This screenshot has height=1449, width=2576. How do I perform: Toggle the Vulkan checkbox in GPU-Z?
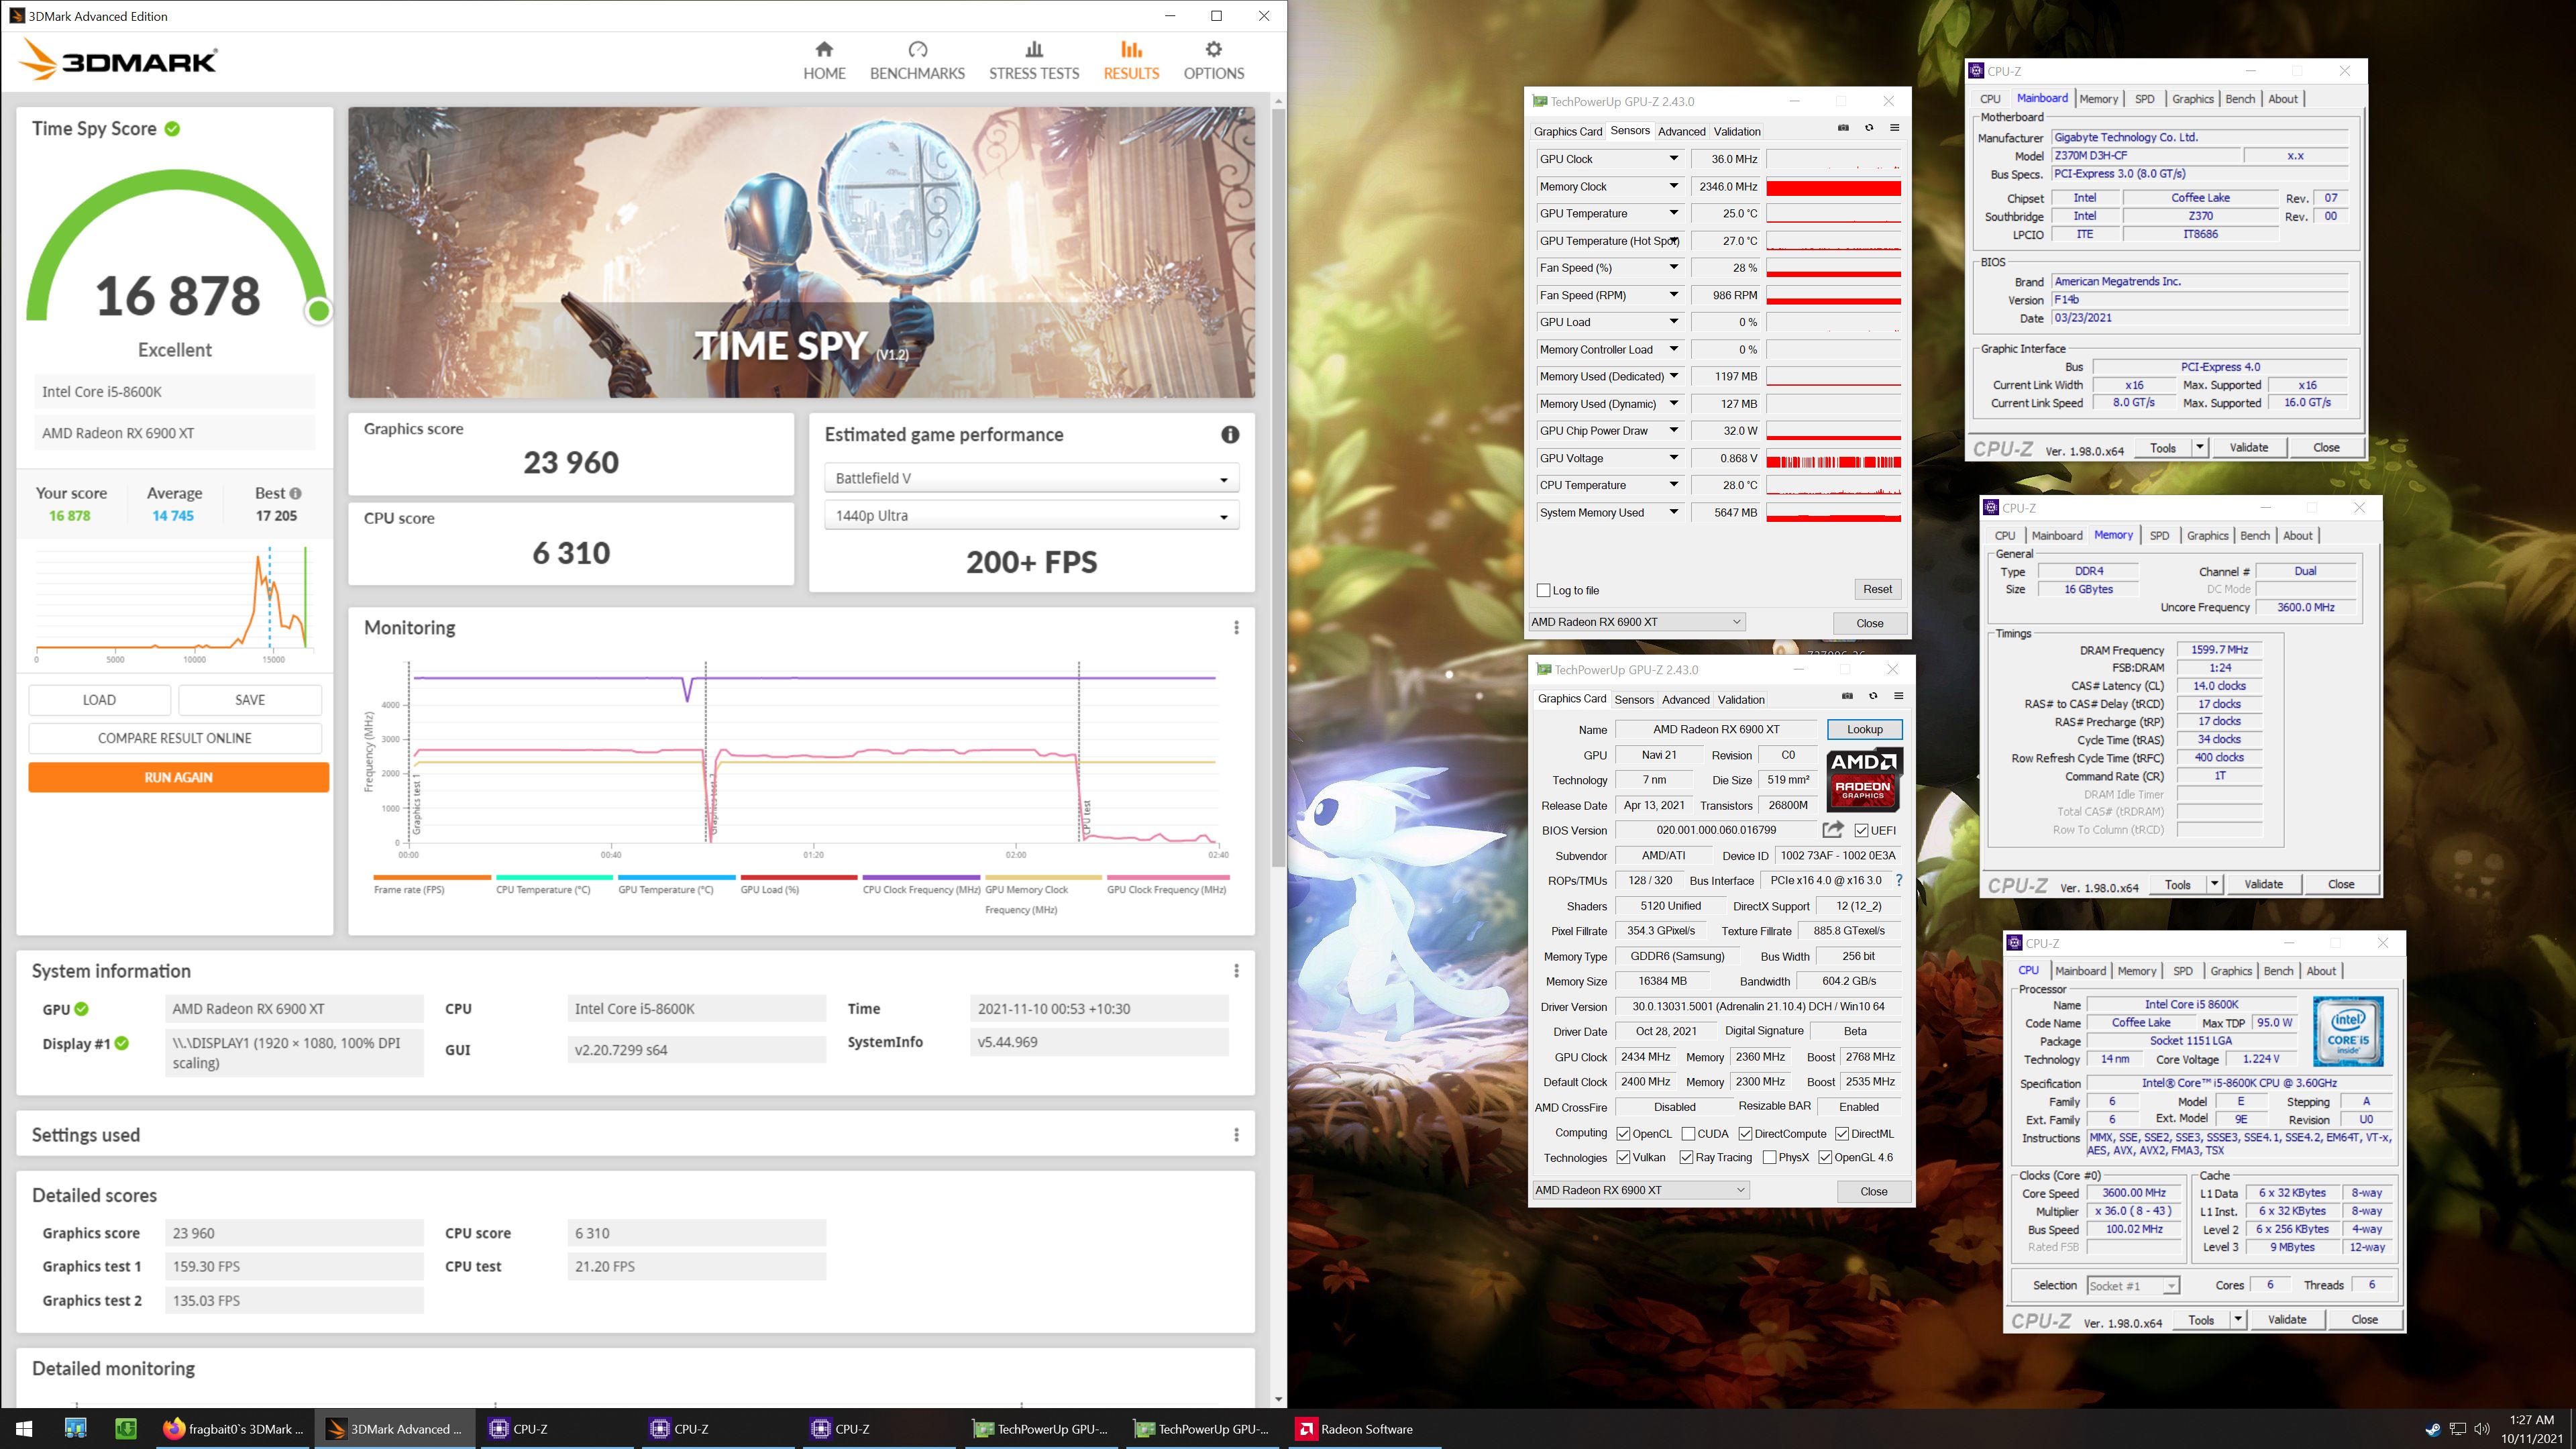click(1623, 1157)
